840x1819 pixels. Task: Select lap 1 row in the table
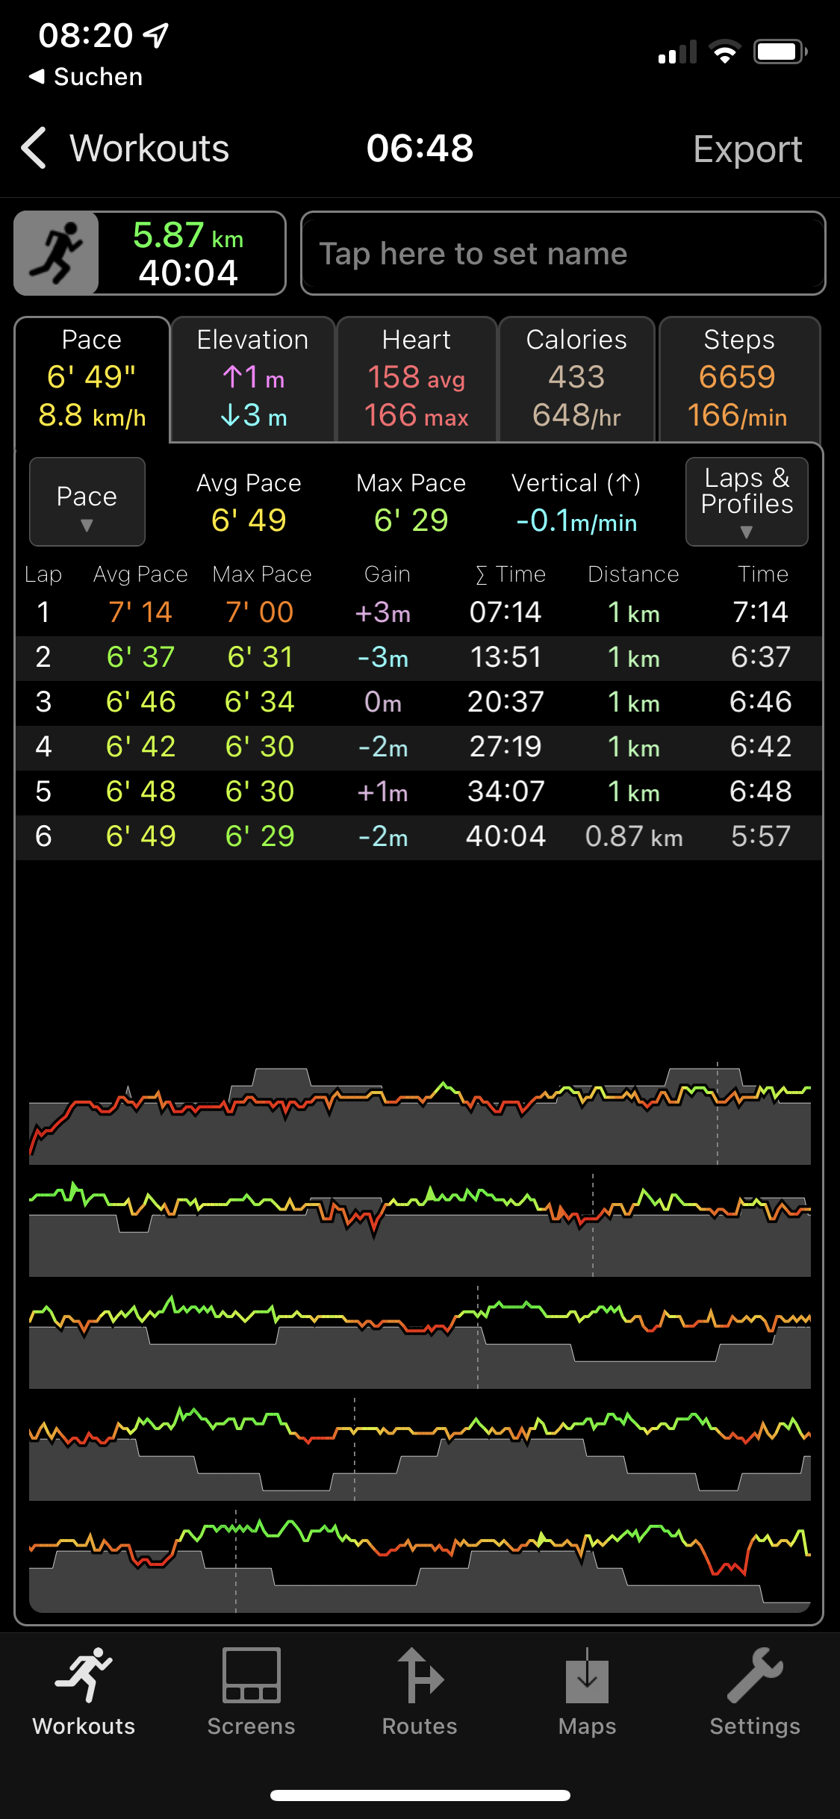(418, 613)
